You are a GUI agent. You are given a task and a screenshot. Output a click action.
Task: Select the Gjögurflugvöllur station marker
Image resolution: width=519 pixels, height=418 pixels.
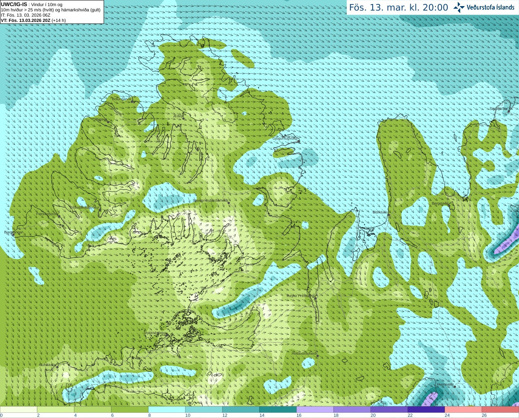pos(298,141)
